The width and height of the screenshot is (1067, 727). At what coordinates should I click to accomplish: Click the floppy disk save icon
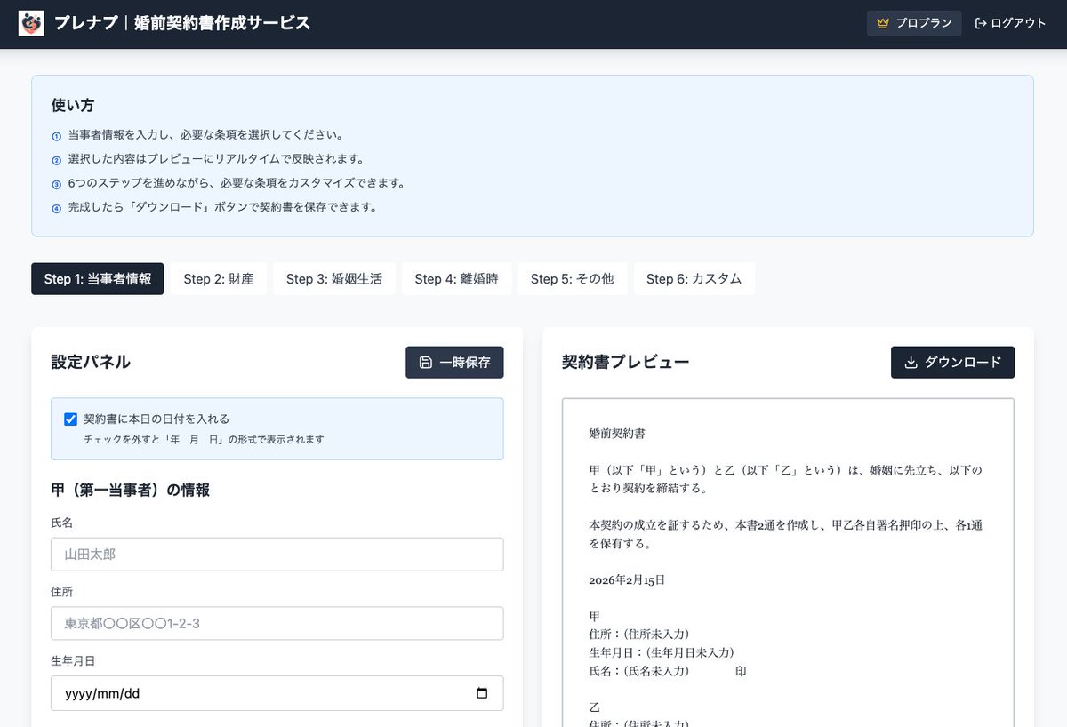[x=426, y=363]
